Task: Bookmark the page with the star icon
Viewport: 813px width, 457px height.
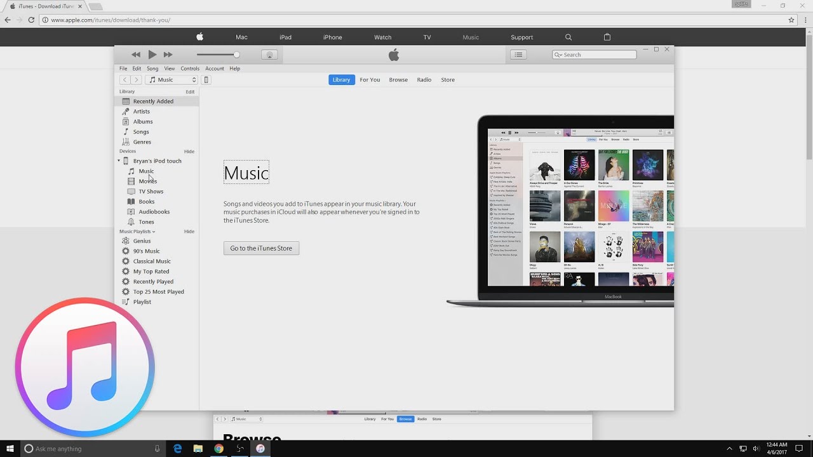Action: click(x=791, y=20)
